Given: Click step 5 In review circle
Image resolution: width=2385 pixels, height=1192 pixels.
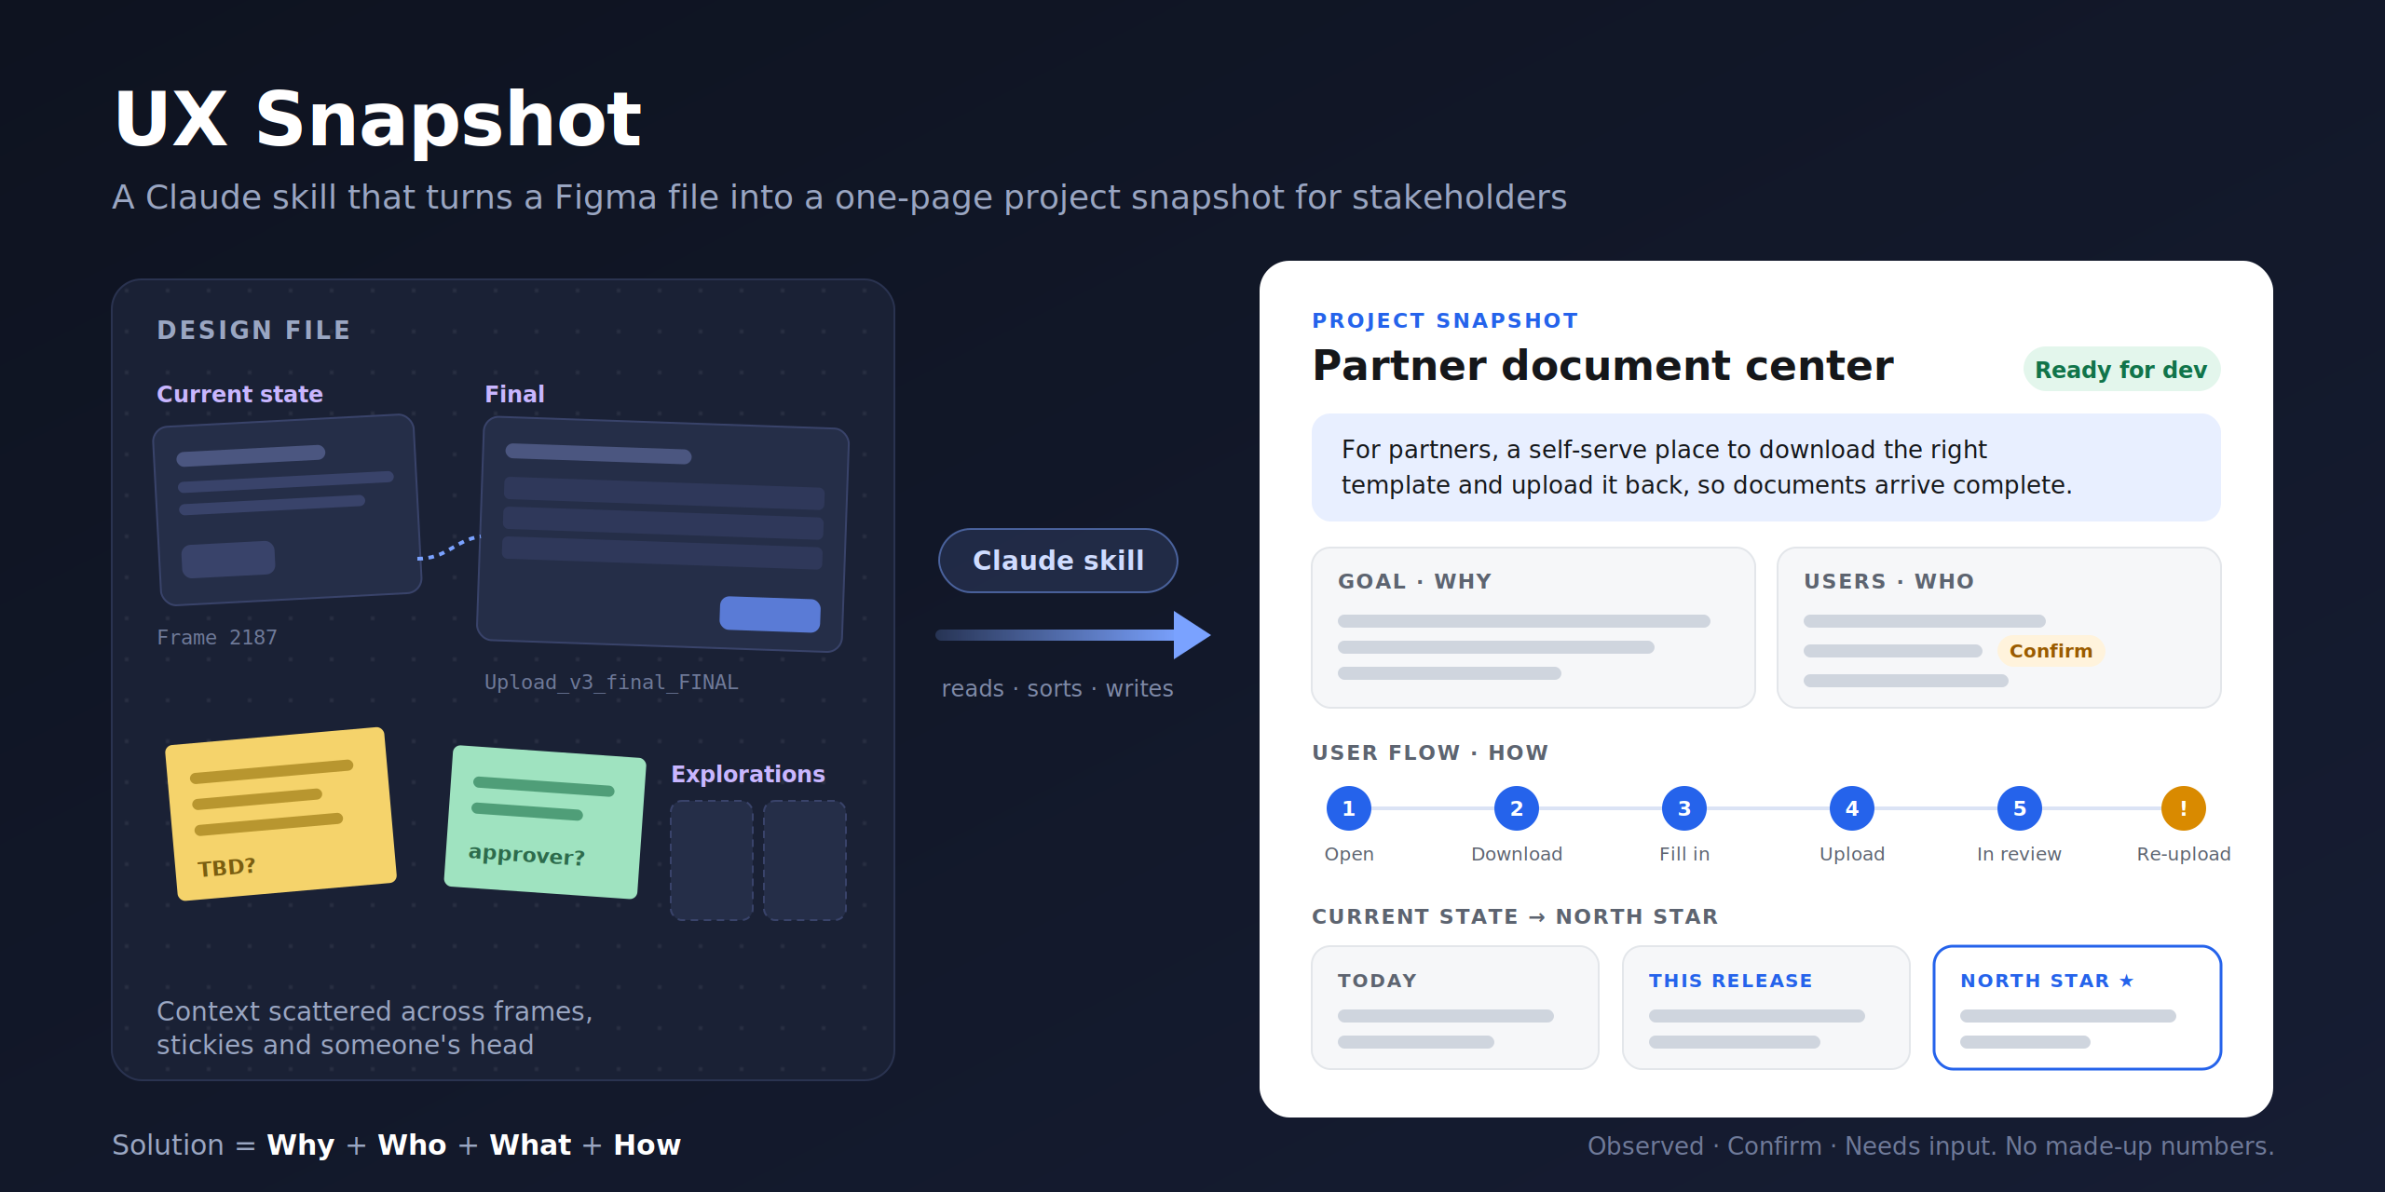Looking at the screenshot, I should 2019,808.
